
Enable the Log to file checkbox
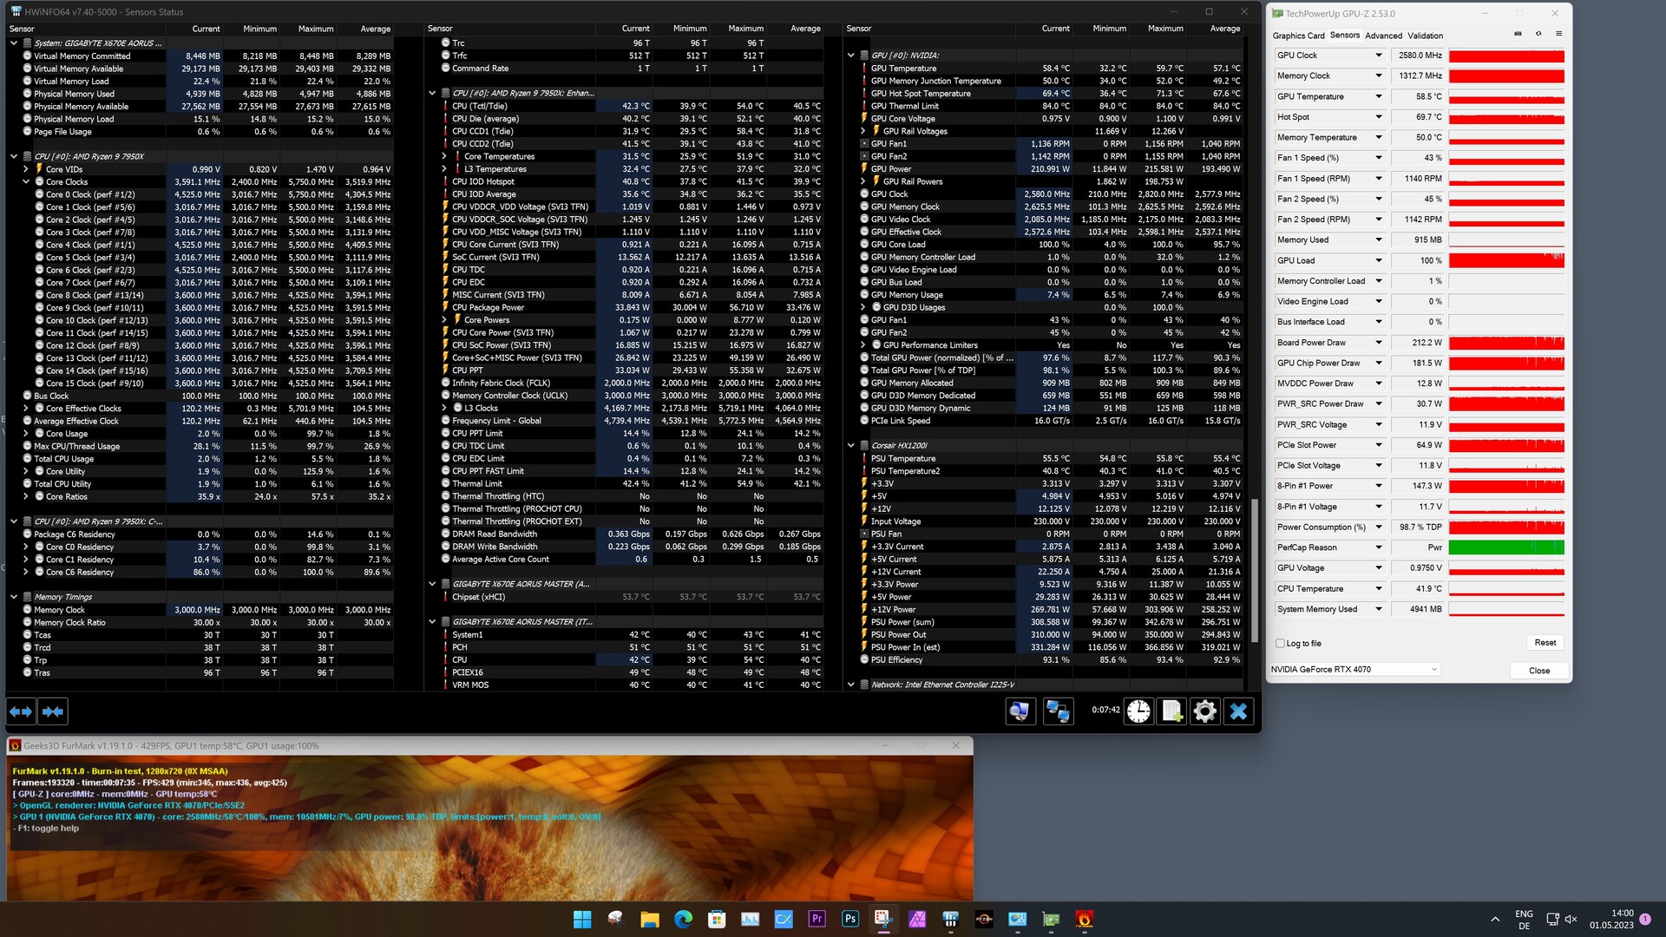[1280, 643]
